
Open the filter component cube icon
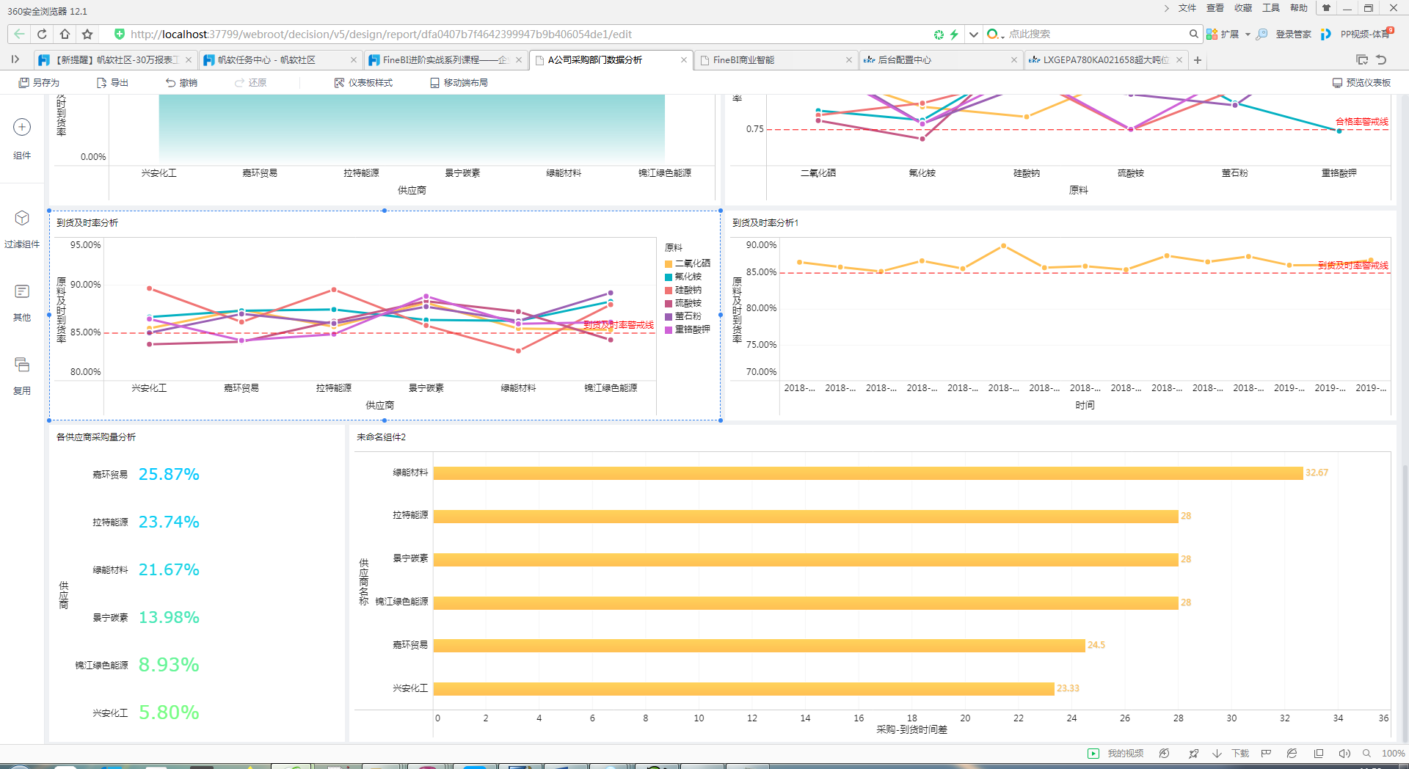click(x=22, y=219)
